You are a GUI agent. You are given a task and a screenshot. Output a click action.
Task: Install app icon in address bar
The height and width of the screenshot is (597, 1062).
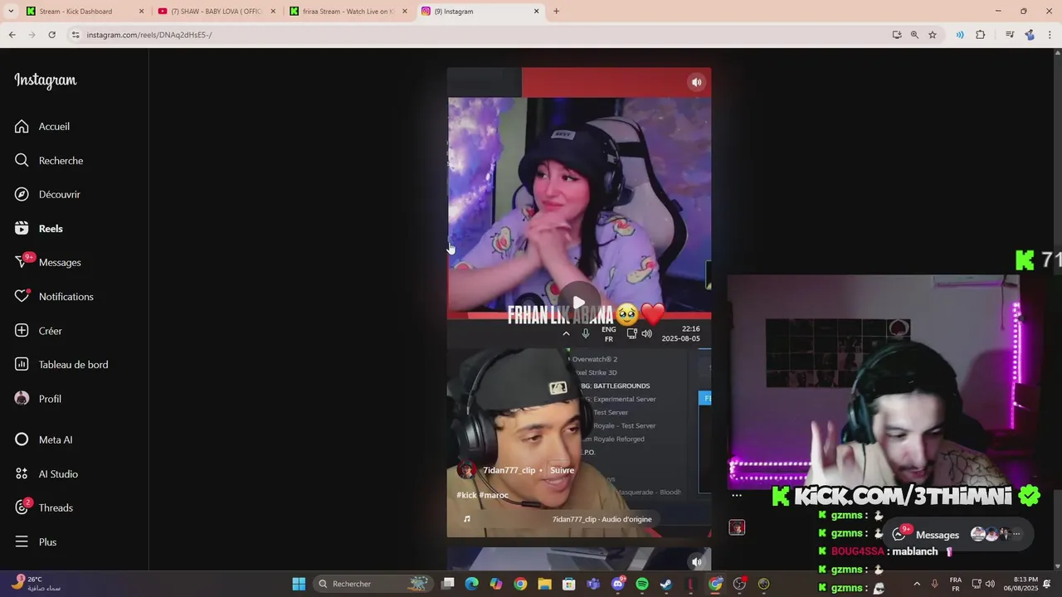point(897,35)
